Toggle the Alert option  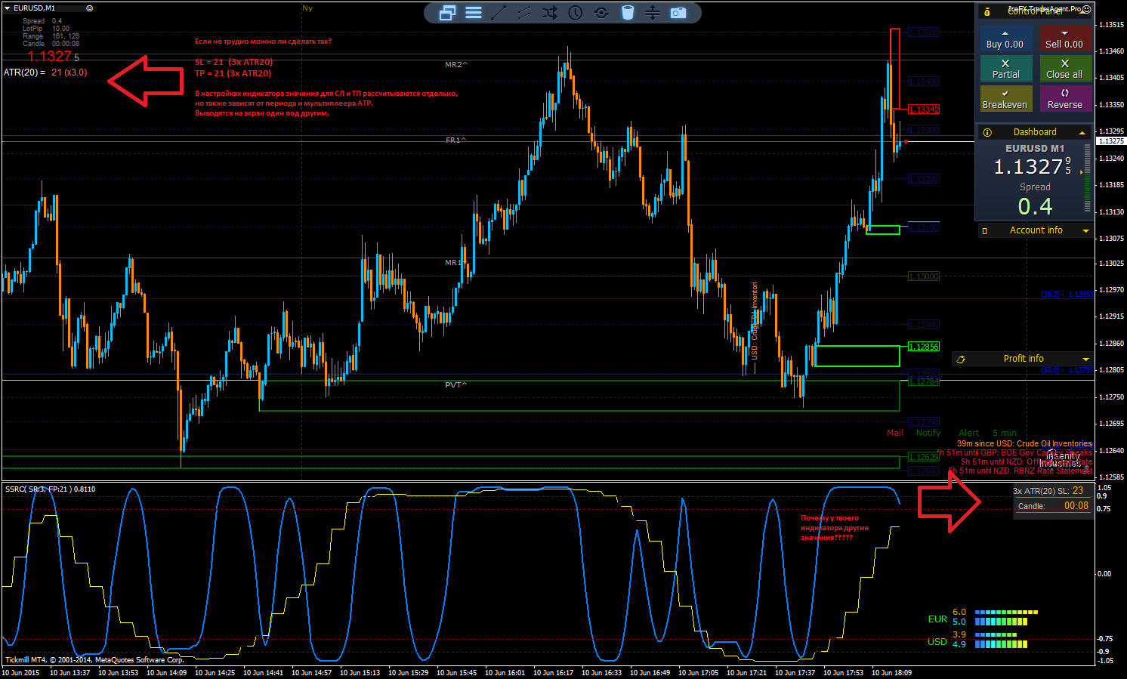[x=968, y=433]
